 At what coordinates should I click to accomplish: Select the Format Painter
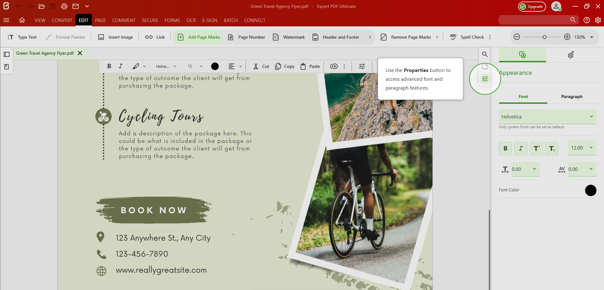pyautogui.click(x=65, y=37)
